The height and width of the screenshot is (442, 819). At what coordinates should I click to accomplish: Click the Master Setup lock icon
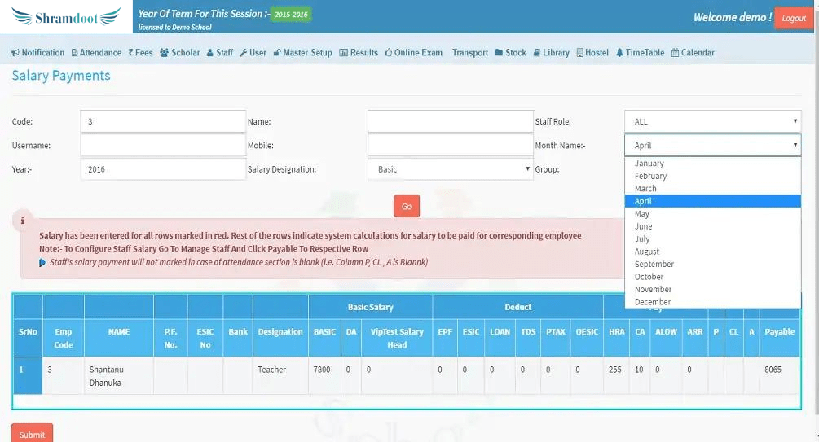[277, 53]
